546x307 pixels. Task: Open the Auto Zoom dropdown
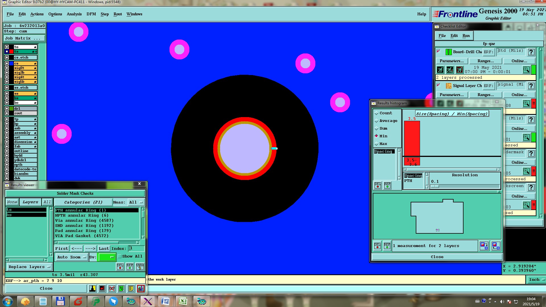point(71,257)
